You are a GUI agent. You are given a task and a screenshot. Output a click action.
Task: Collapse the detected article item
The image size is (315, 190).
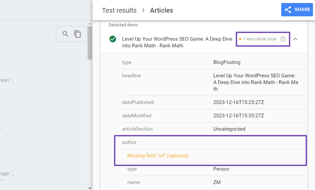point(295,39)
